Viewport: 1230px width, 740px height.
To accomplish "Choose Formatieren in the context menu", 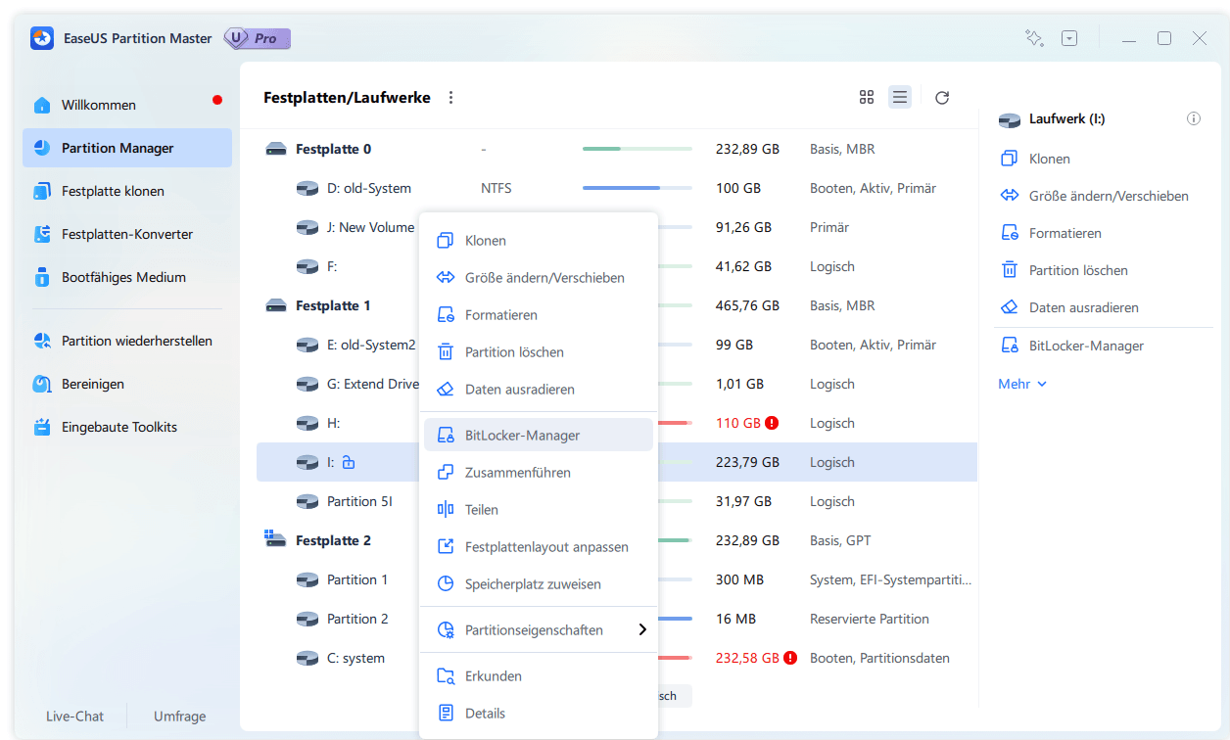I will tap(539, 315).
